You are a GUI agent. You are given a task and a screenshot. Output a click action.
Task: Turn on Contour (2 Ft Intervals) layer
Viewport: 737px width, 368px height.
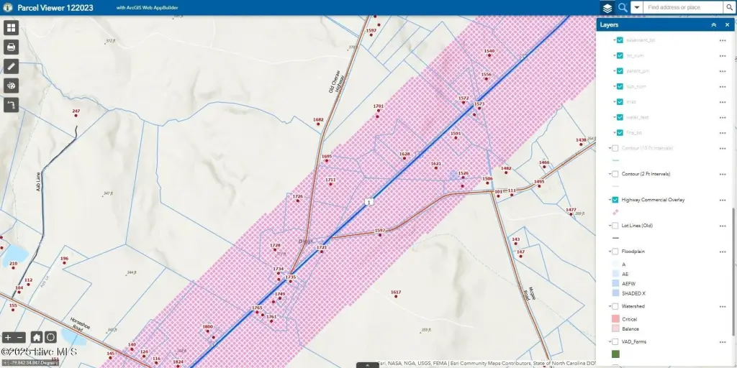tap(615, 174)
